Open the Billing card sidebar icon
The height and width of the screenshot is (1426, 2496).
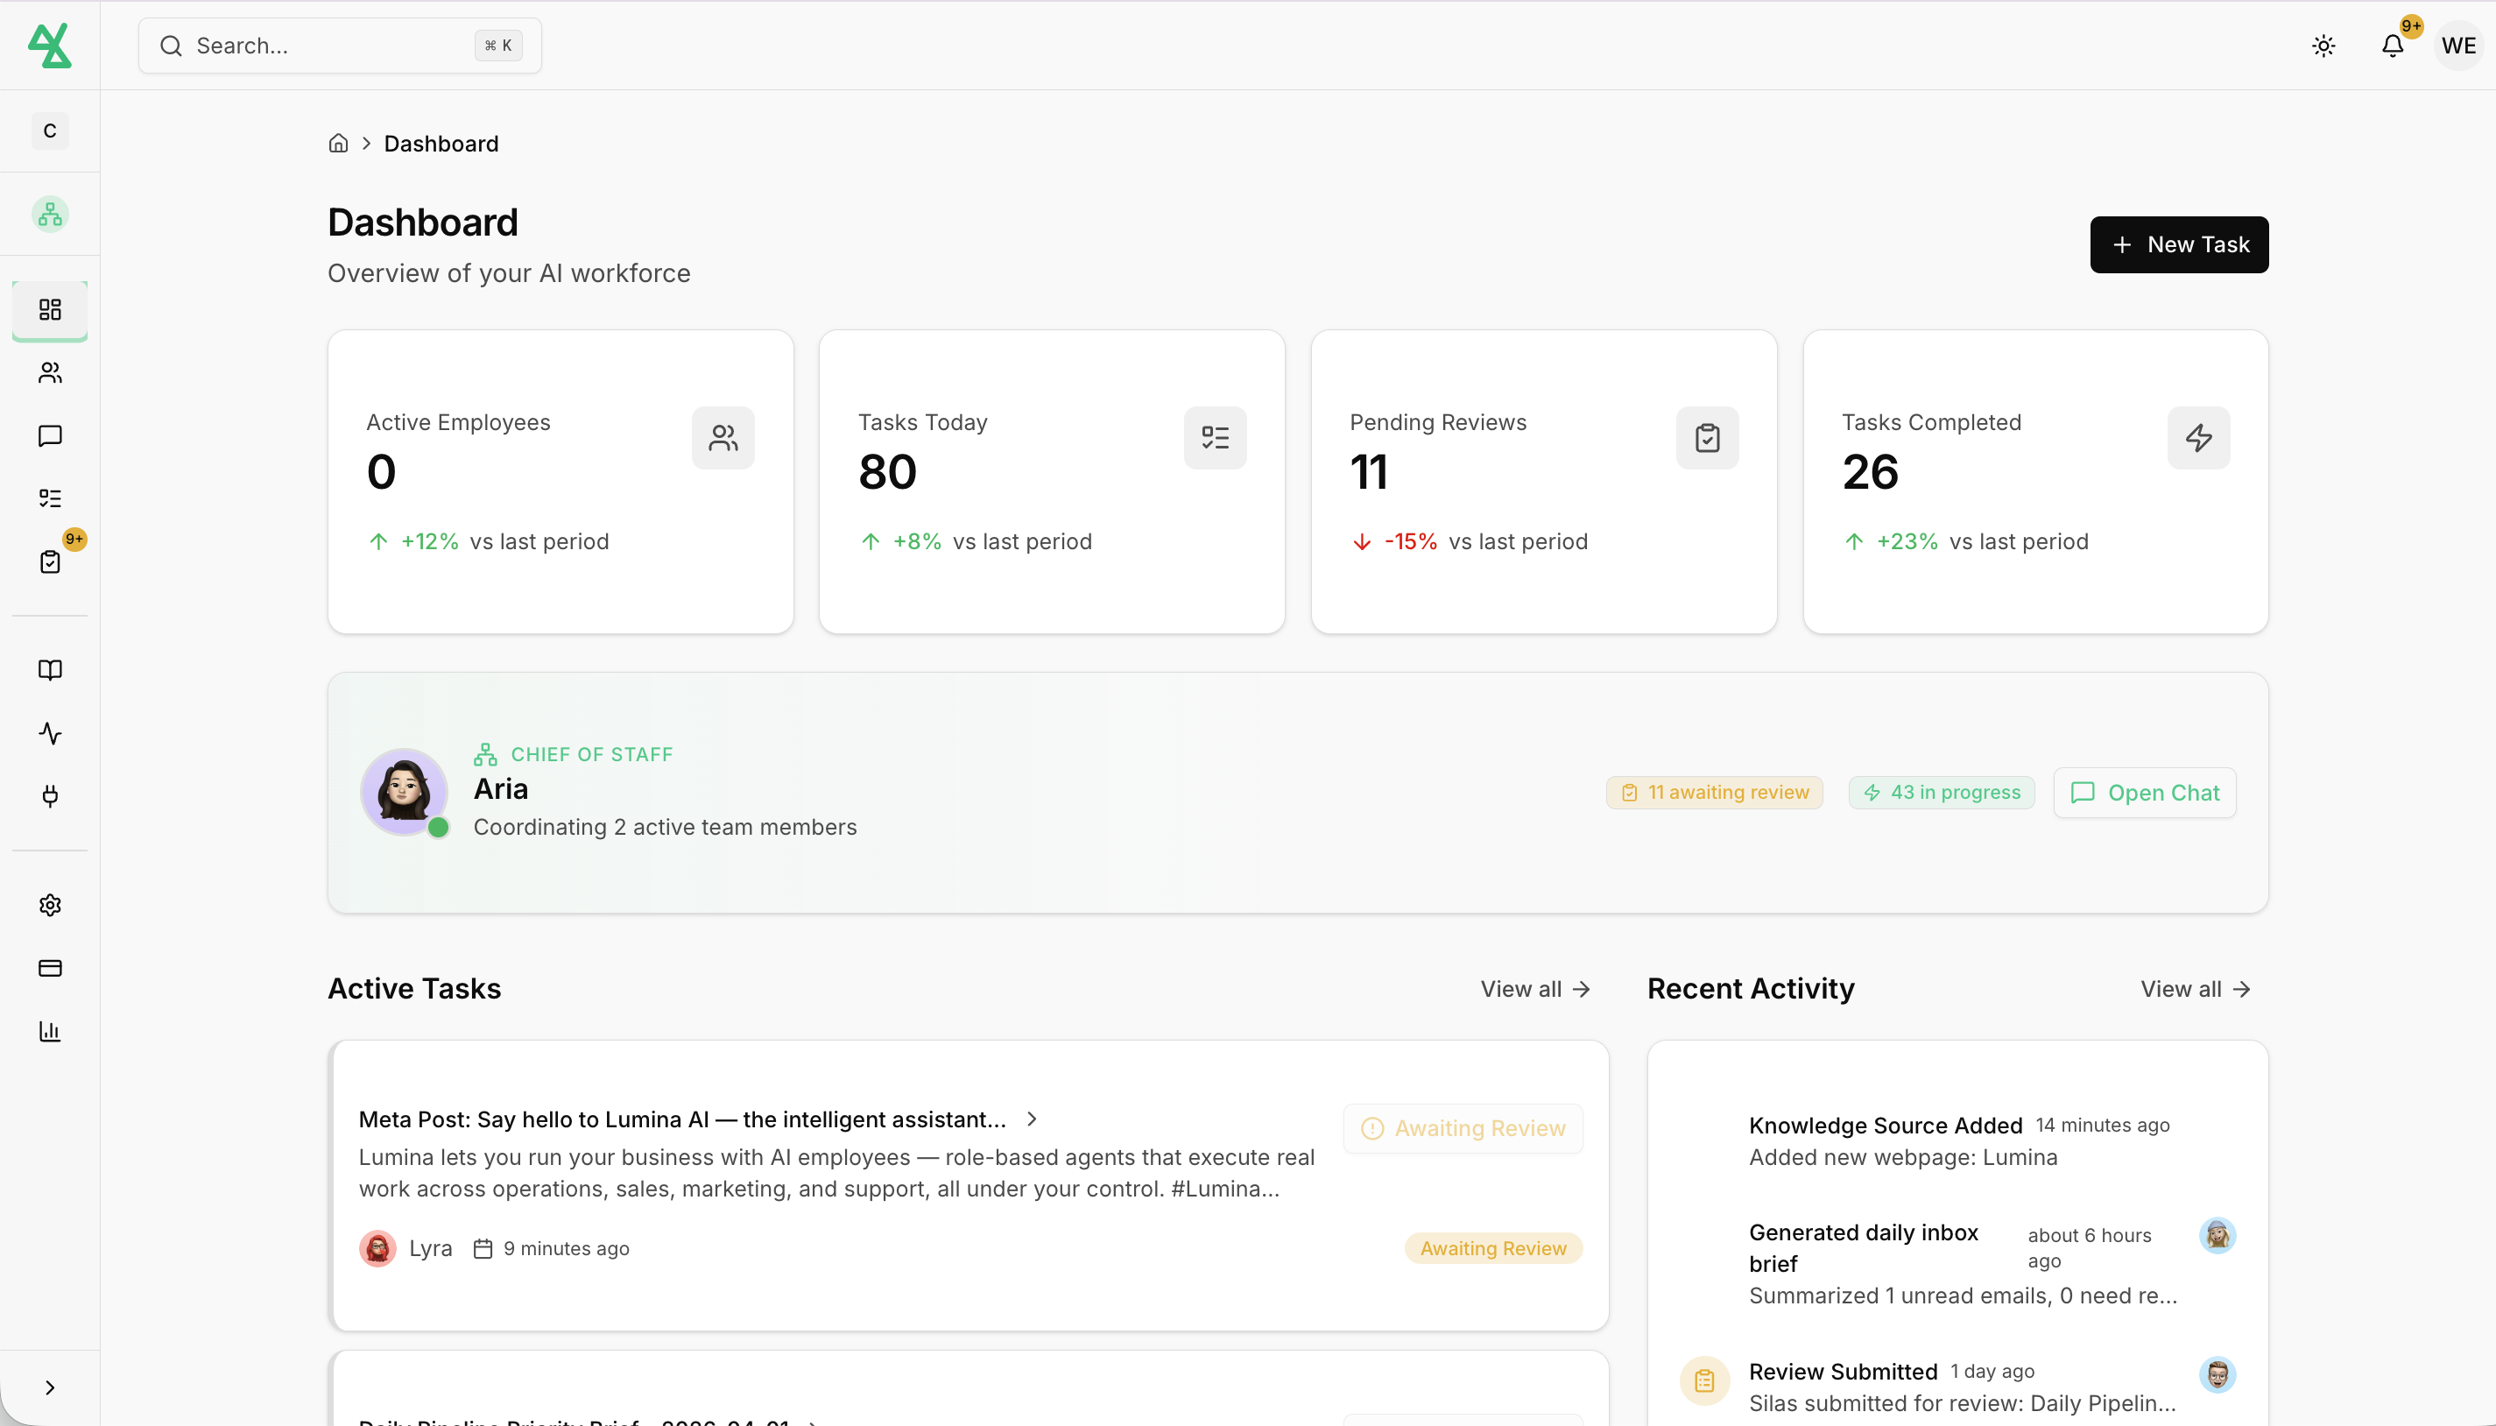click(x=50, y=968)
